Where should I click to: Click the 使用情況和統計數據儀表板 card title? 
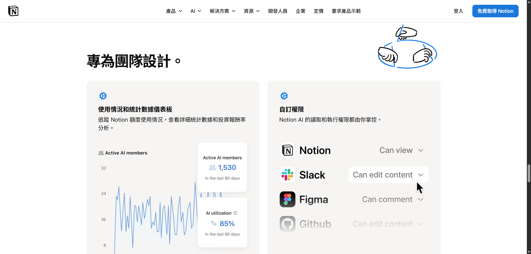pyautogui.click(x=135, y=109)
